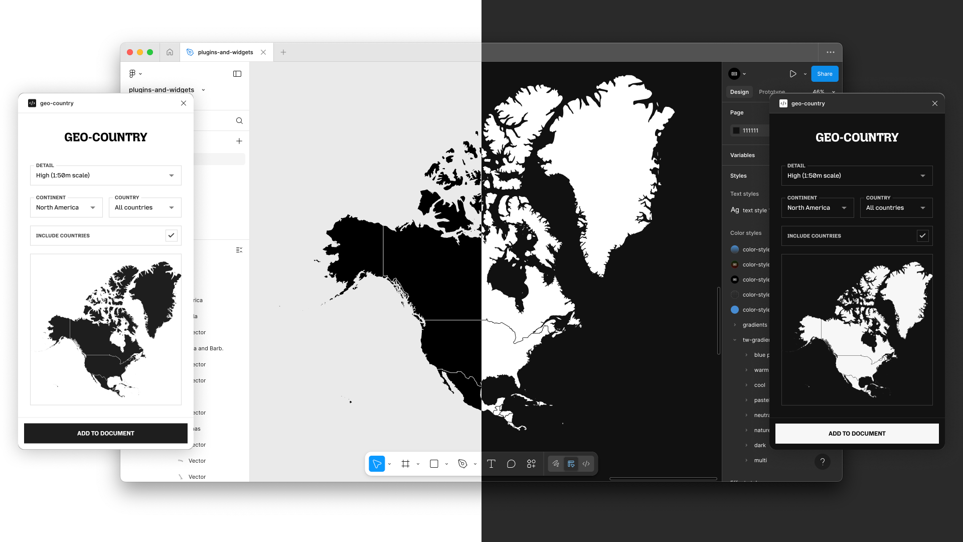
Task: Expand the cool gradient subfolder
Action: tap(747, 385)
